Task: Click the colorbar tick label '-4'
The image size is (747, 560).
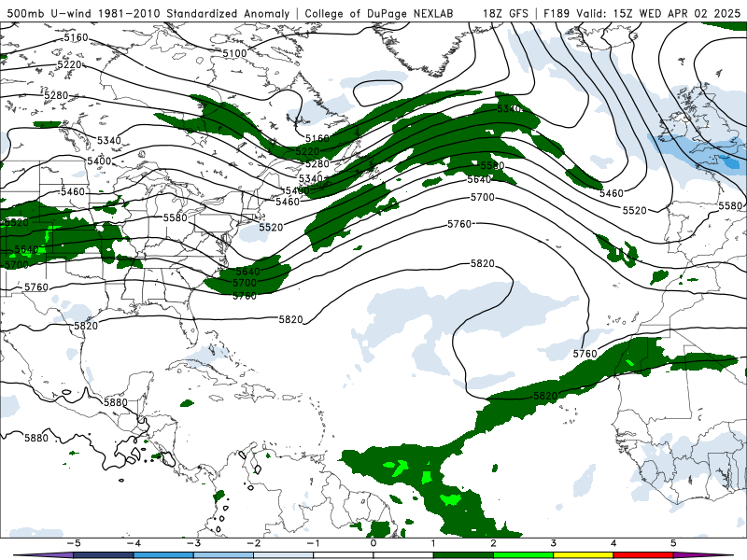Action: pyautogui.click(x=133, y=543)
